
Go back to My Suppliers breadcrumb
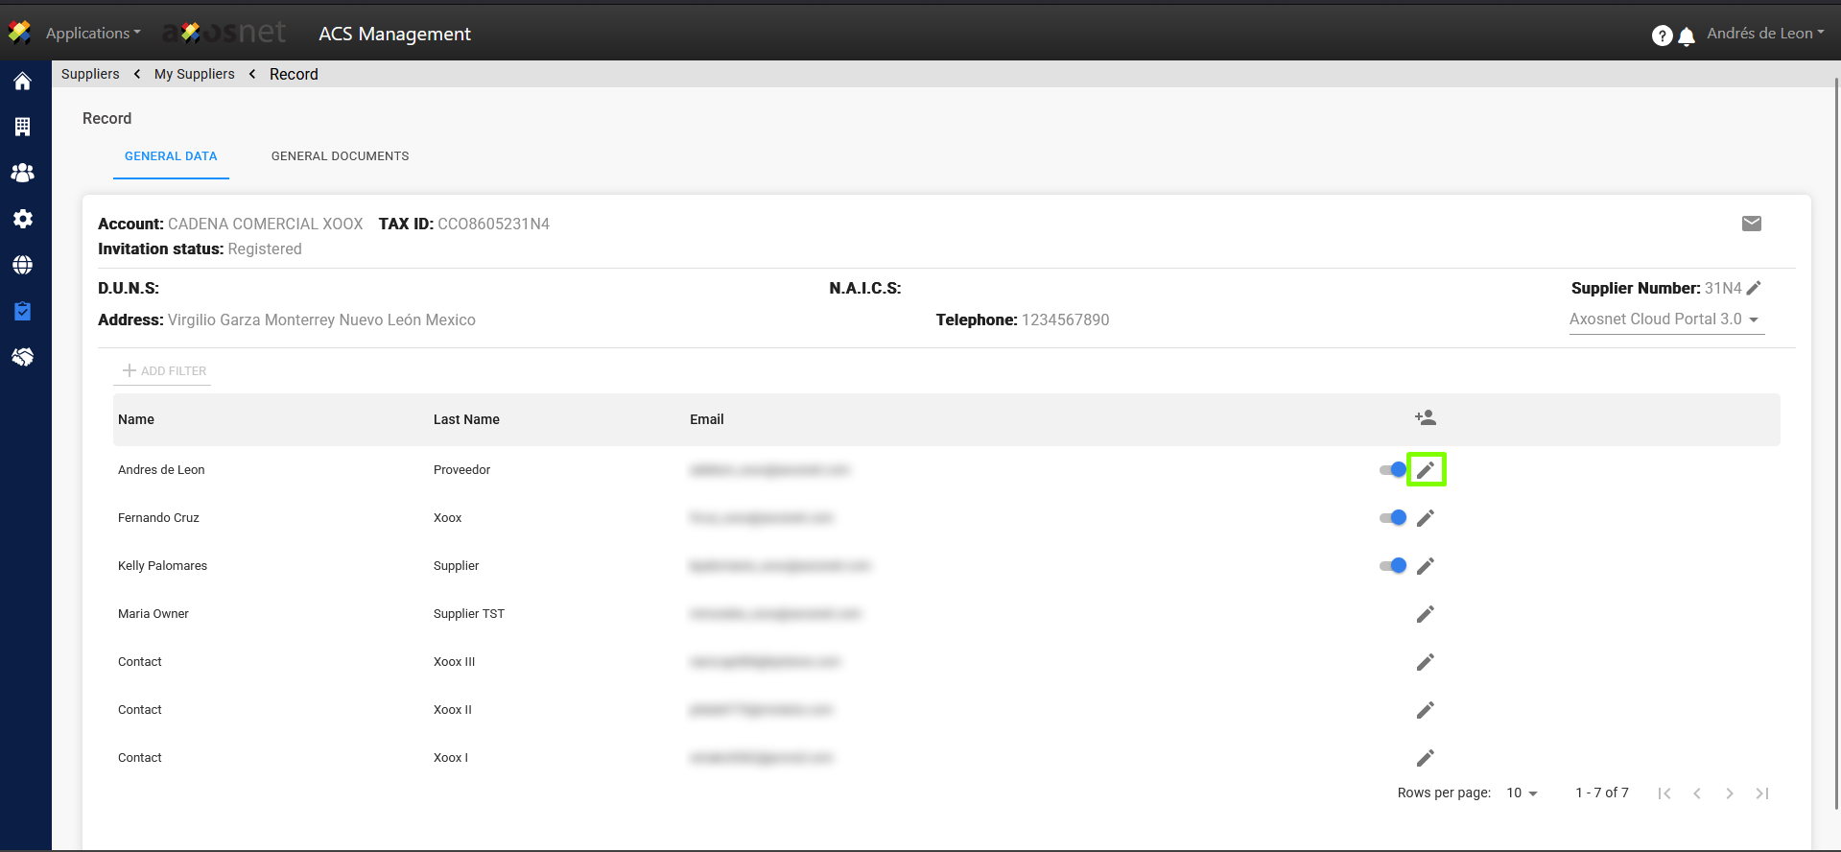pyautogui.click(x=194, y=74)
